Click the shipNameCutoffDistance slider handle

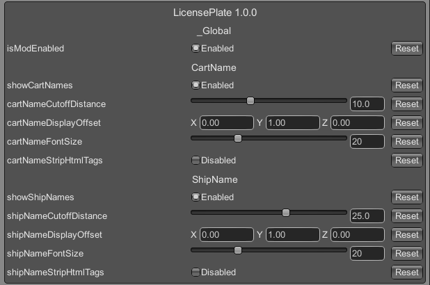coord(286,213)
